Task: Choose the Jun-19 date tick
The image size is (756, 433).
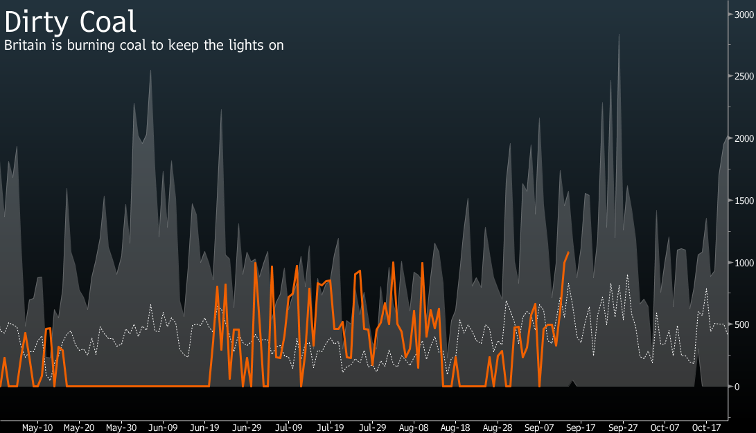Action: (x=204, y=427)
